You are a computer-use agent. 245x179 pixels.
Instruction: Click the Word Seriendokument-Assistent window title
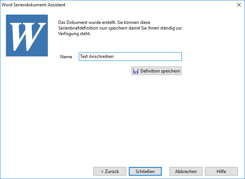point(34,5)
